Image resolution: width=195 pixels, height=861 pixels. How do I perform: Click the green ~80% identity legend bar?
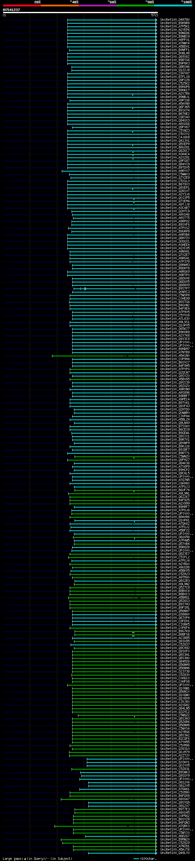135,5
